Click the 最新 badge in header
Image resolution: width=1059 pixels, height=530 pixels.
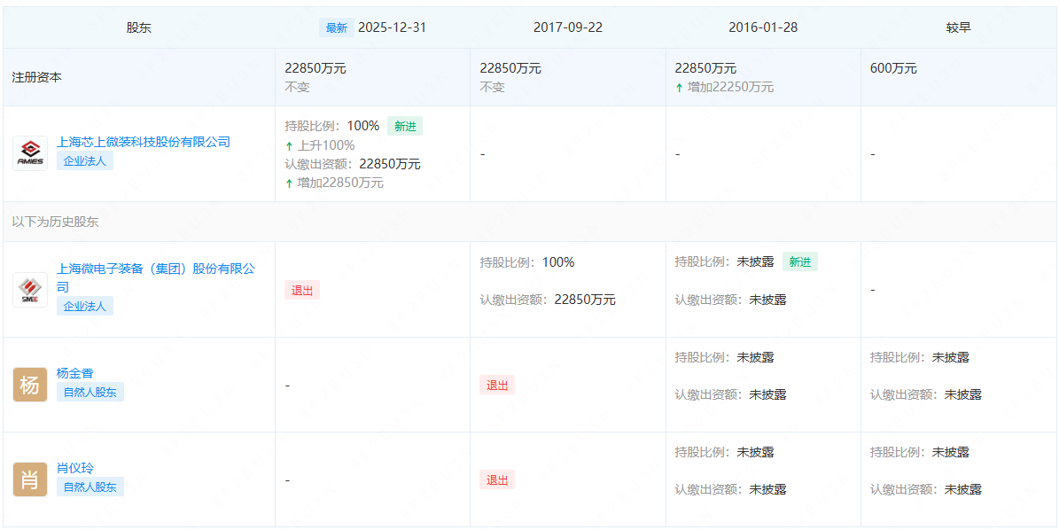pos(337,27)
